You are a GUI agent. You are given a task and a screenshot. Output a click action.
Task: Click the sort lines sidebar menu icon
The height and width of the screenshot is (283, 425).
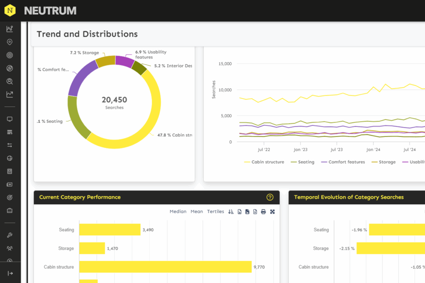10,132
